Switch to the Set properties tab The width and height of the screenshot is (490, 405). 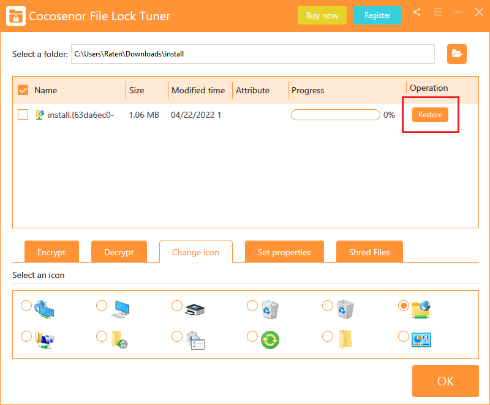(284, 252)
